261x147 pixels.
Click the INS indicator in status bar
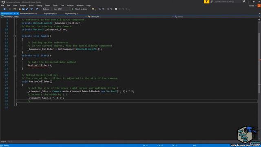coord(194,145)
